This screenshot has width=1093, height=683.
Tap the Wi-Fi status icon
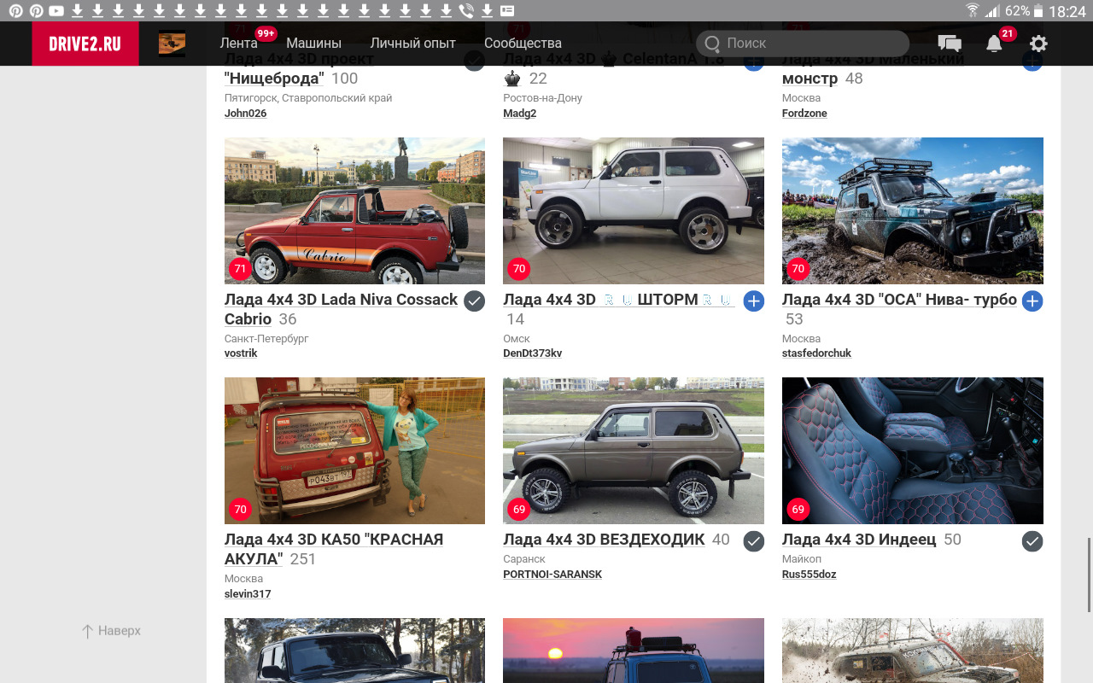pyautogui.click(x=972, y=10)
